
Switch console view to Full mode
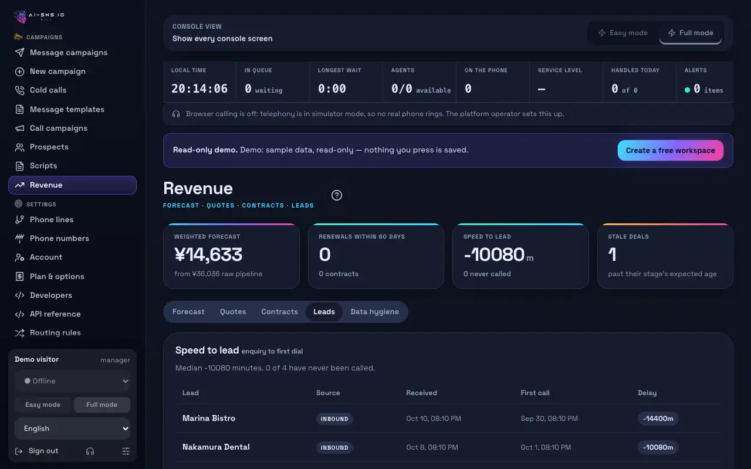point(691,33)
